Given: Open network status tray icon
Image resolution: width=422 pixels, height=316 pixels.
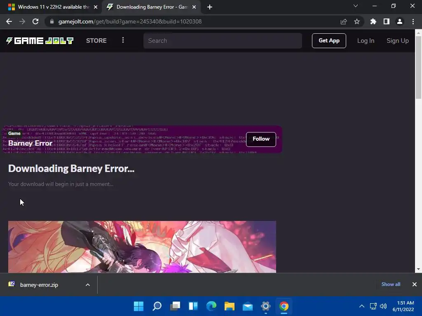Looking at the screenshot, I should tap(373, 306).
